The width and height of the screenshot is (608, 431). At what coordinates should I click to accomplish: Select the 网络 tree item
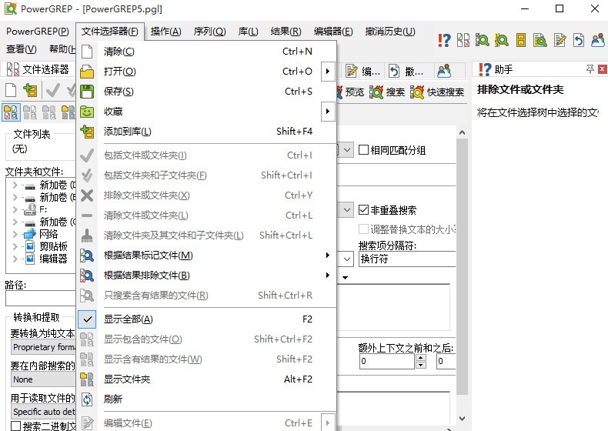tap(48, 234)
